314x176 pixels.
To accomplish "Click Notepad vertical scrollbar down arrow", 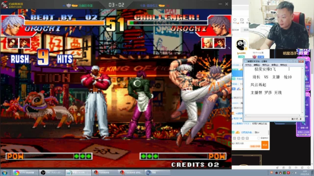I will click(x=302, y=113).
